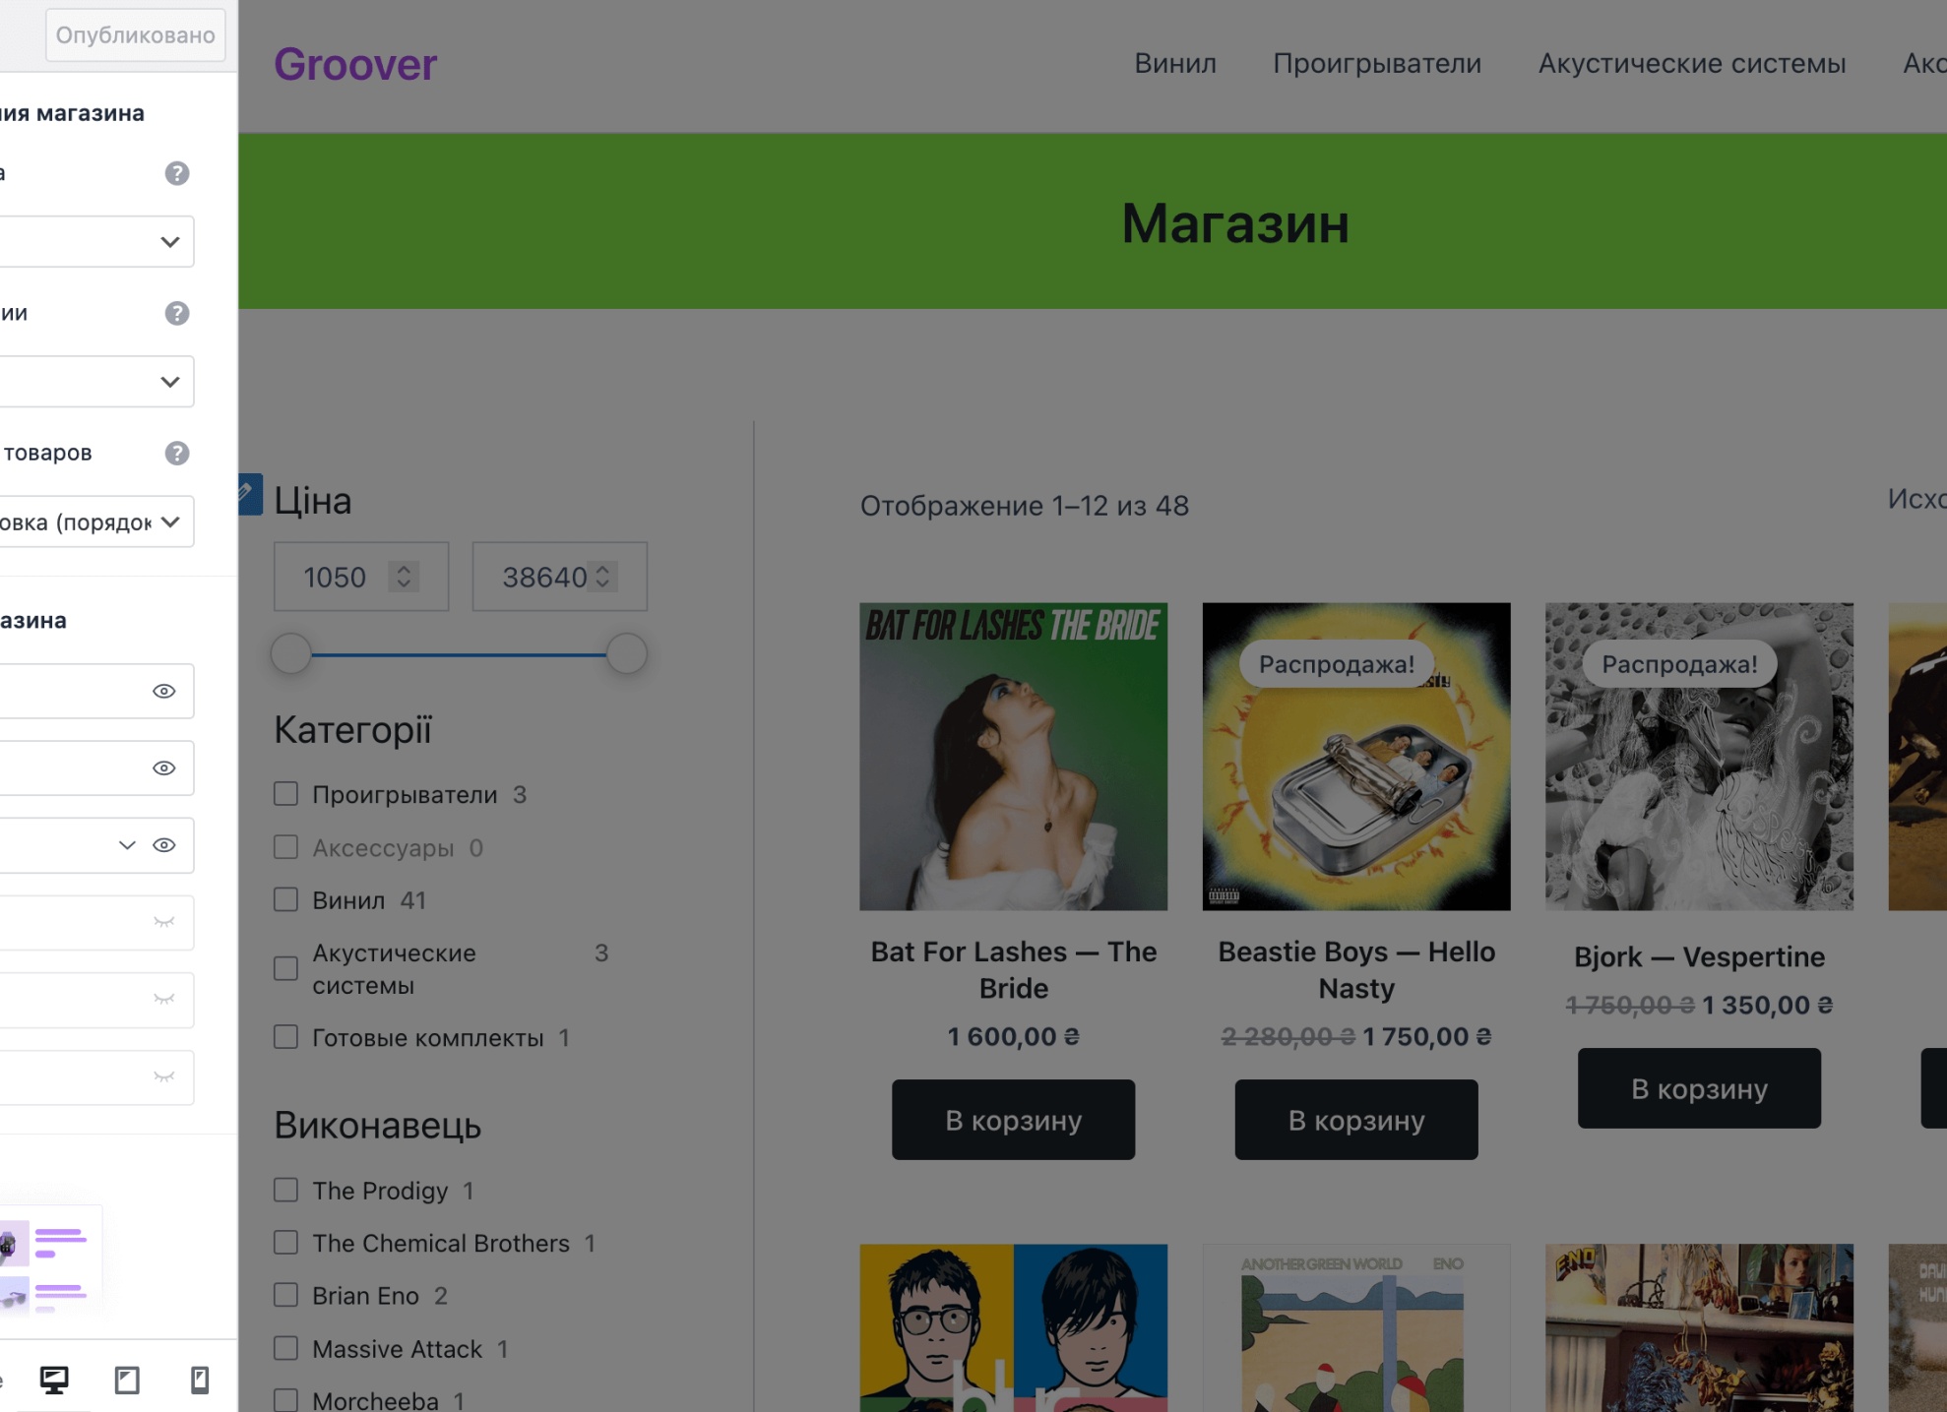This screenshot has width=1947, height=1412.
Task: Open Акустические системы menu item
Action: coord(1692,63)
